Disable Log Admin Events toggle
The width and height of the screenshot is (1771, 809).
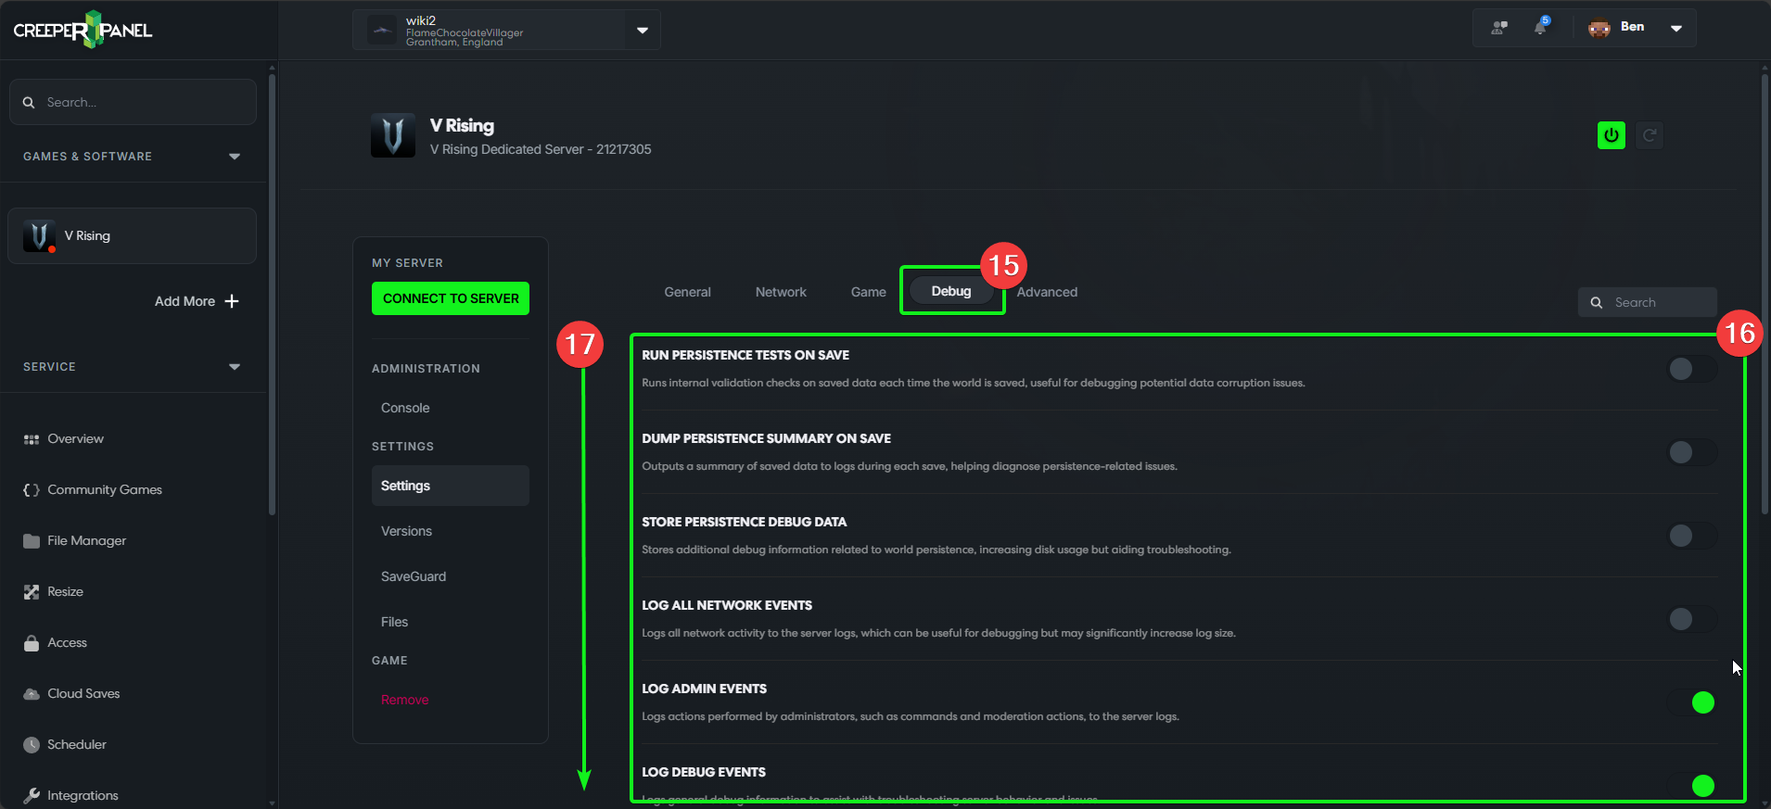pos(1692,702)
